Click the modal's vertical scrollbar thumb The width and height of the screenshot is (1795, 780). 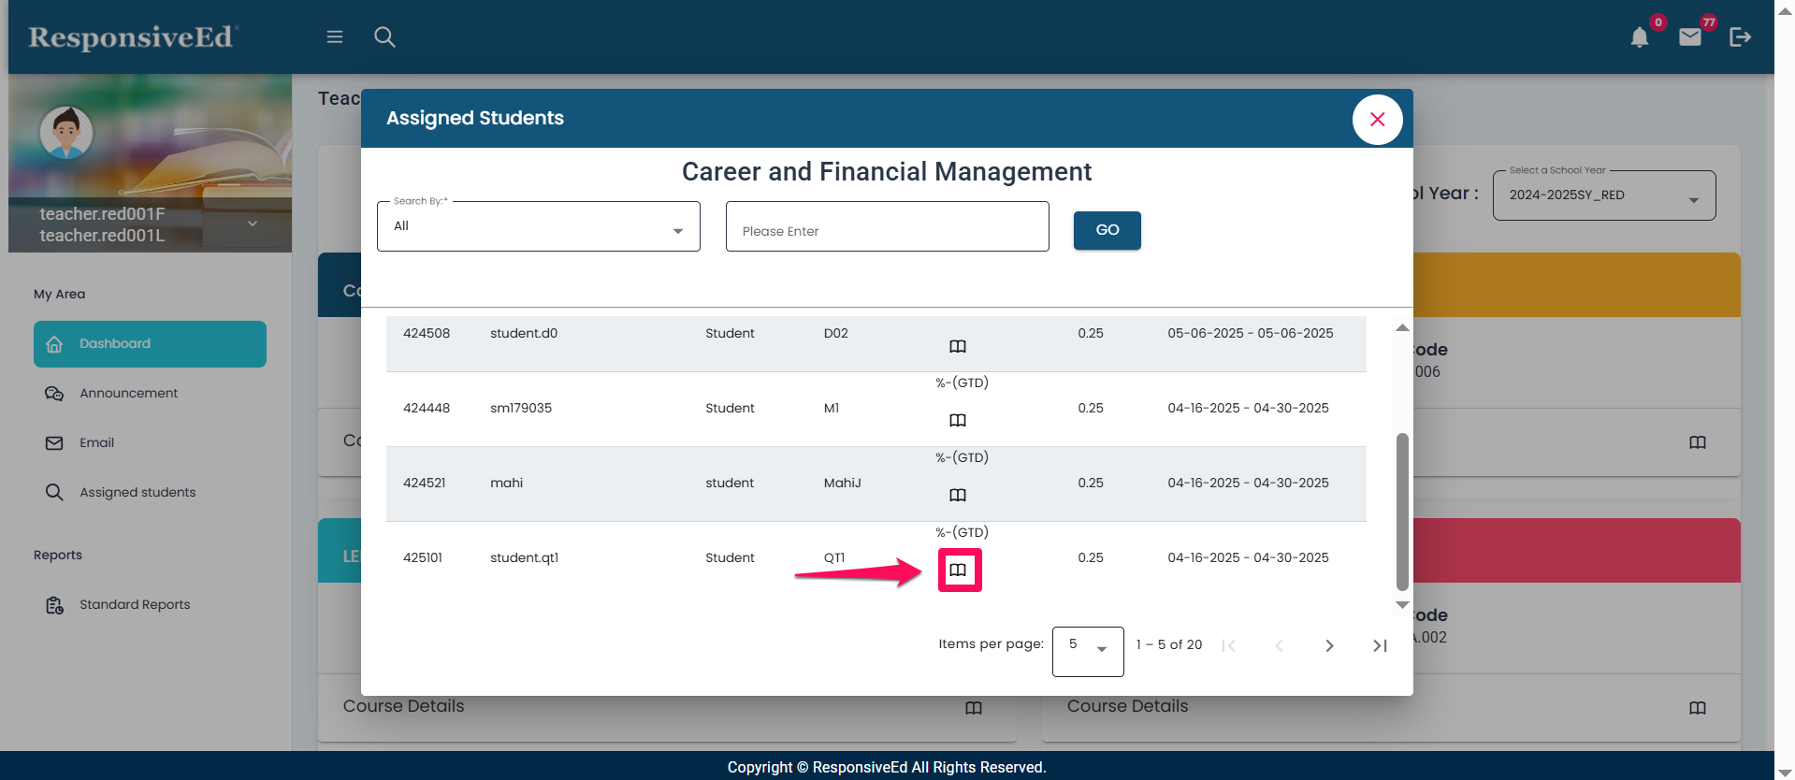click(1402, 510)
